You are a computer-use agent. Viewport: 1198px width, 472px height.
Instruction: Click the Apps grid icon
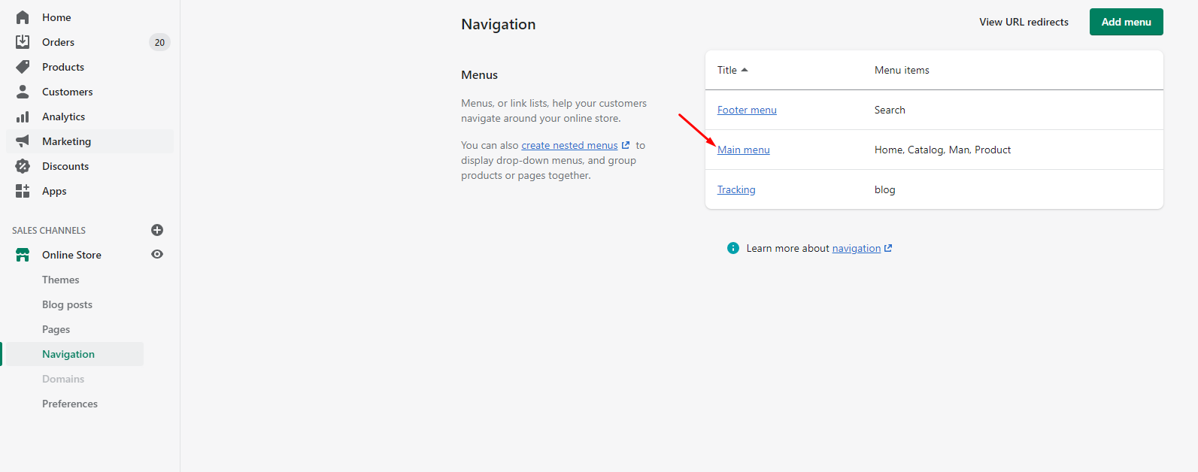click(x=23, y=191)
